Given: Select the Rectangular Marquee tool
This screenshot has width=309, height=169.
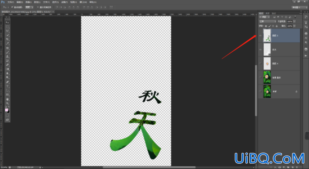Looking at the screenshot, I should tap(7, 27).
